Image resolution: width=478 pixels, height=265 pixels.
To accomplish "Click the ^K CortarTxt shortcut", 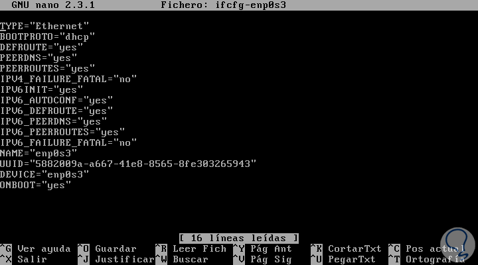I will [x=346, y=248].
